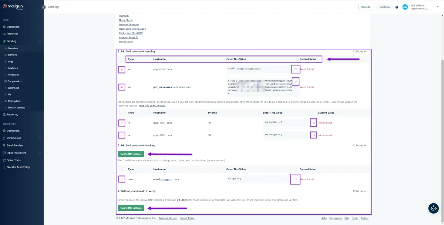Click red X status for popmixcrm.com TXT
The image size is (444, 225).
(x=121, y=69)
